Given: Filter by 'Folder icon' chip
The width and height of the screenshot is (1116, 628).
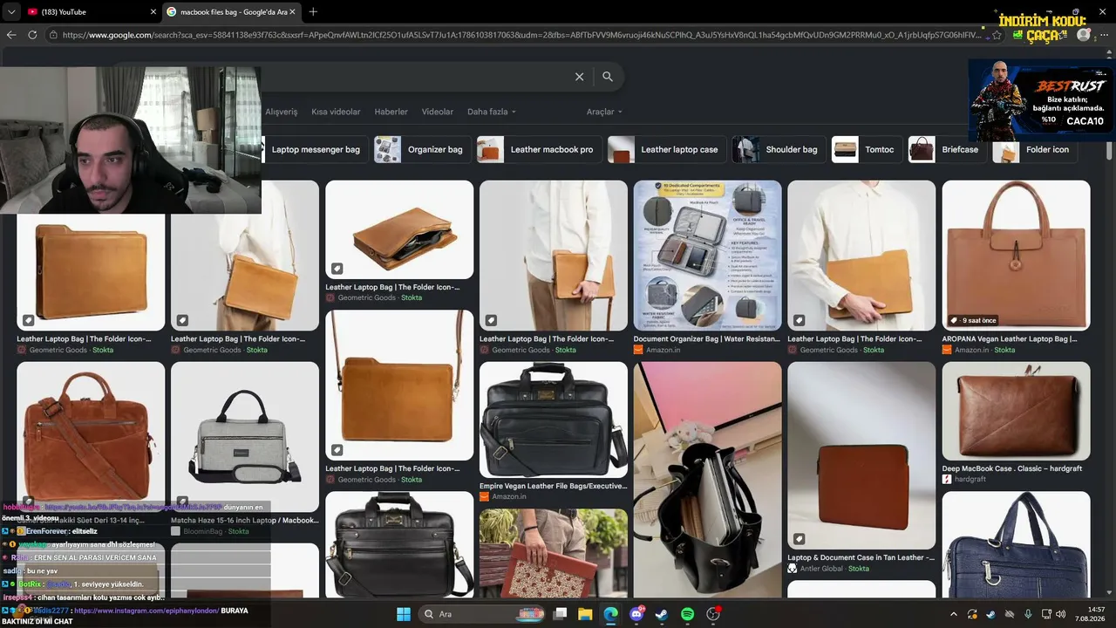Looking at the screenshot, I should [1034, 149].
